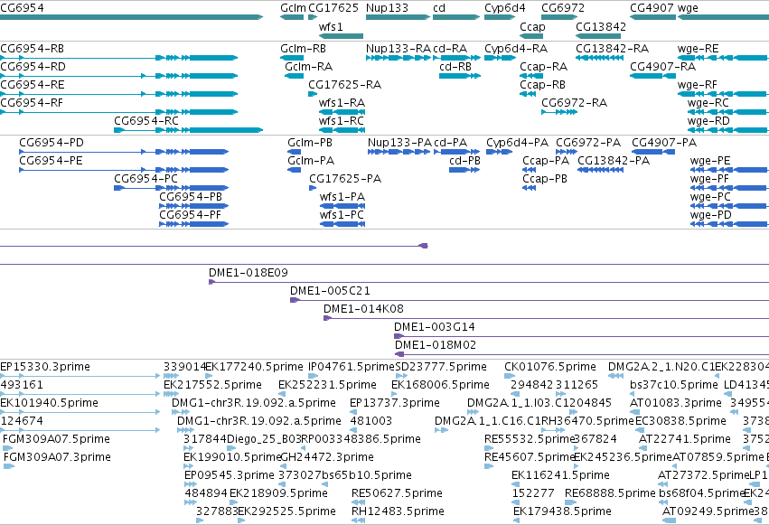This screenshot has width=769, height=525.
Task: Select the Nup133 gene feature
Action: click(x=398, y=17)
